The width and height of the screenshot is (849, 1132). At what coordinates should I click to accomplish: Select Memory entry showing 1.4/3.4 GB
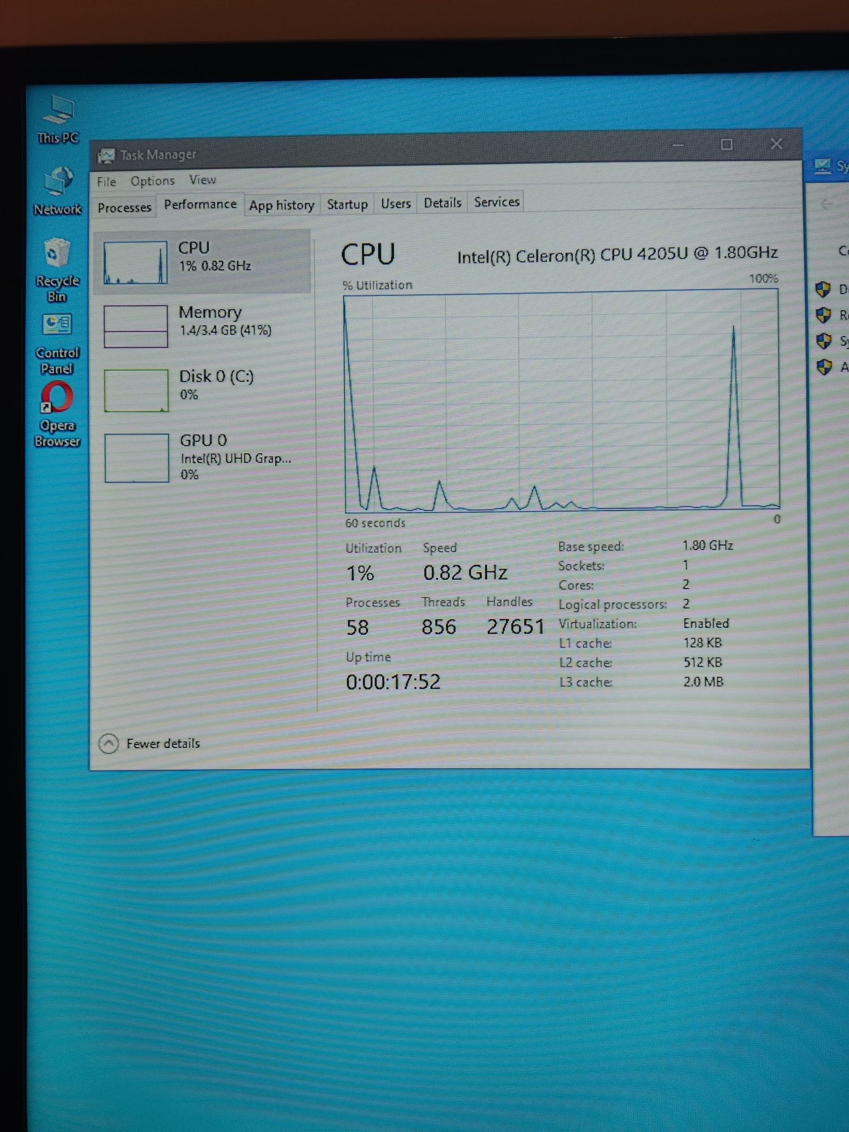(x=203, y=325)
